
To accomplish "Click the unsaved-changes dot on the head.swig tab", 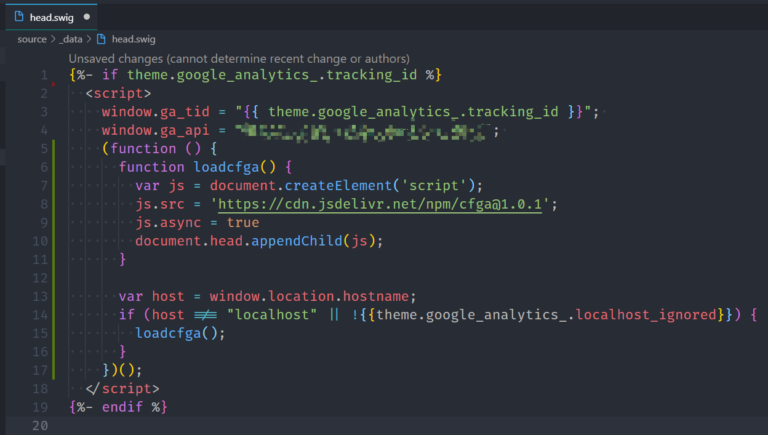I will (x=86, y=17).
